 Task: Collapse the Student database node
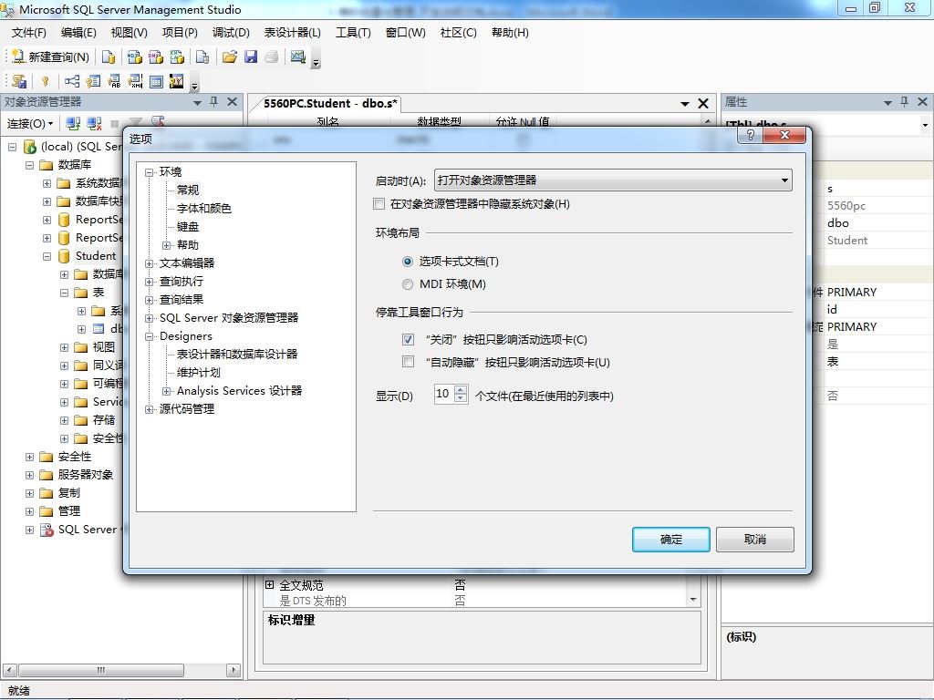[x=47, y=256]
